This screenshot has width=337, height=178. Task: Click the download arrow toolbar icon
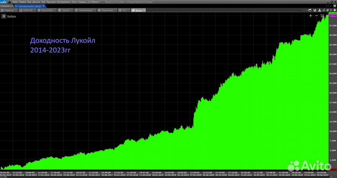(x=320, y=10)
